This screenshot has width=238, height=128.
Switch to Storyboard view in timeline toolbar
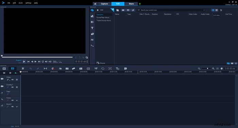pos(4,69)
